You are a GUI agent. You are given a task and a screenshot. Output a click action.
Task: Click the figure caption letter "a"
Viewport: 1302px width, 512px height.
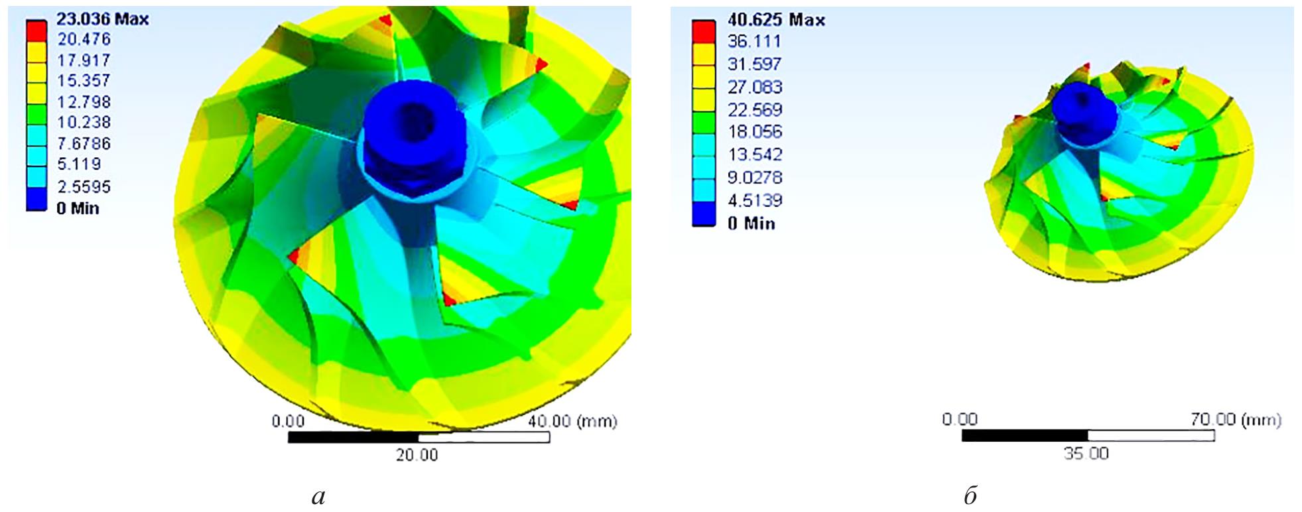click(x=318, y=496)
